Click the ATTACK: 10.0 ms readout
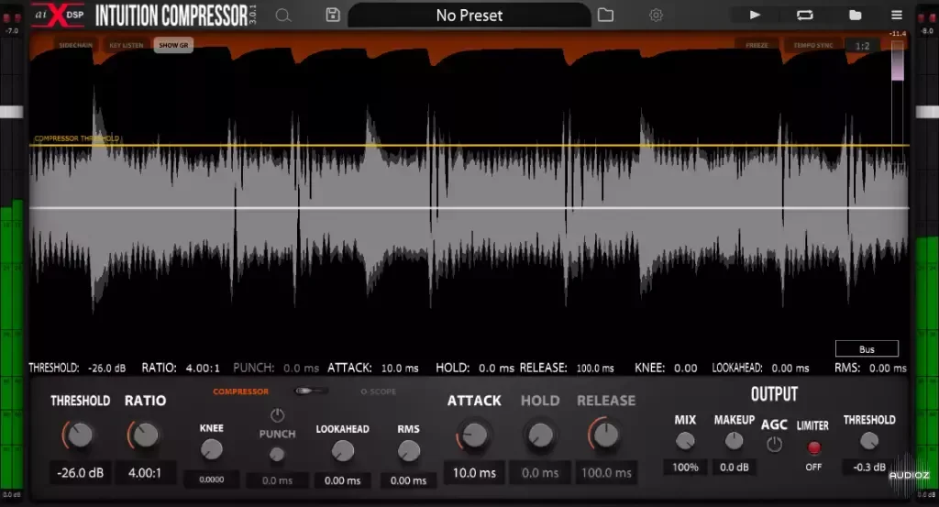The image size is (939, 507). pos(372,369)
